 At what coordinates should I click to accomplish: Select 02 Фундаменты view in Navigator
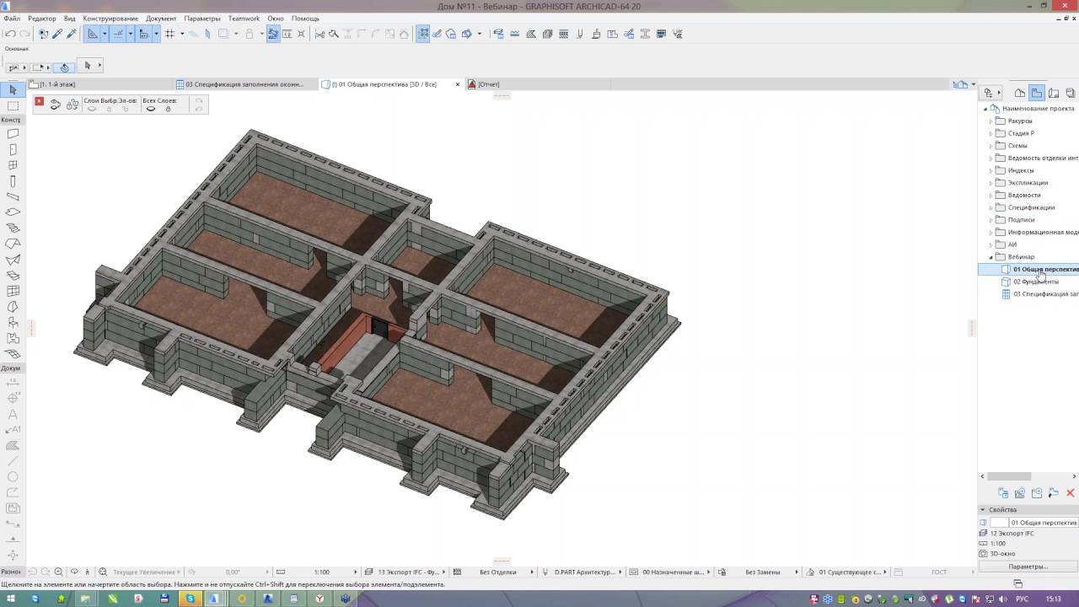click(x=1035, y=282)
